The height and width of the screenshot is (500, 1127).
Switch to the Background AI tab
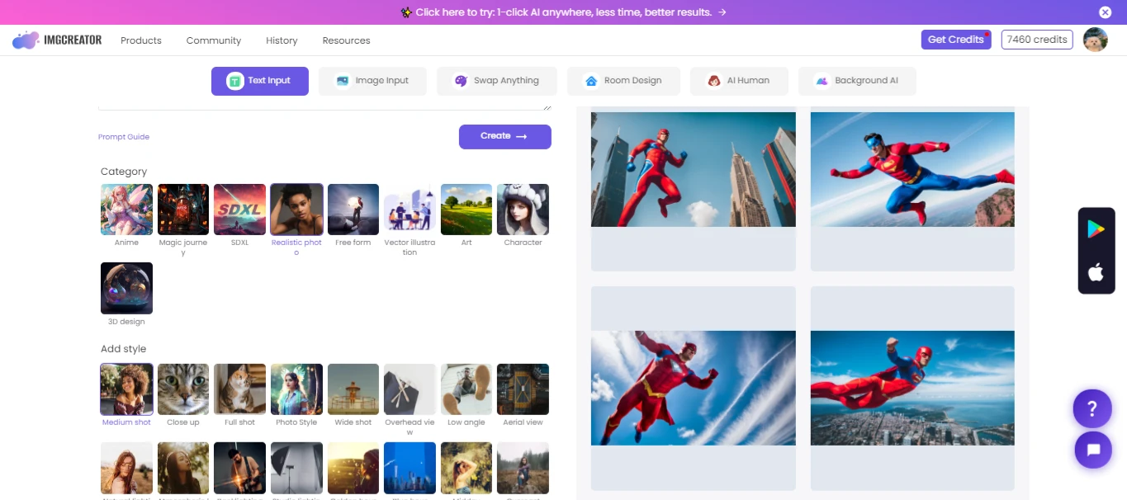pos(857,81)
